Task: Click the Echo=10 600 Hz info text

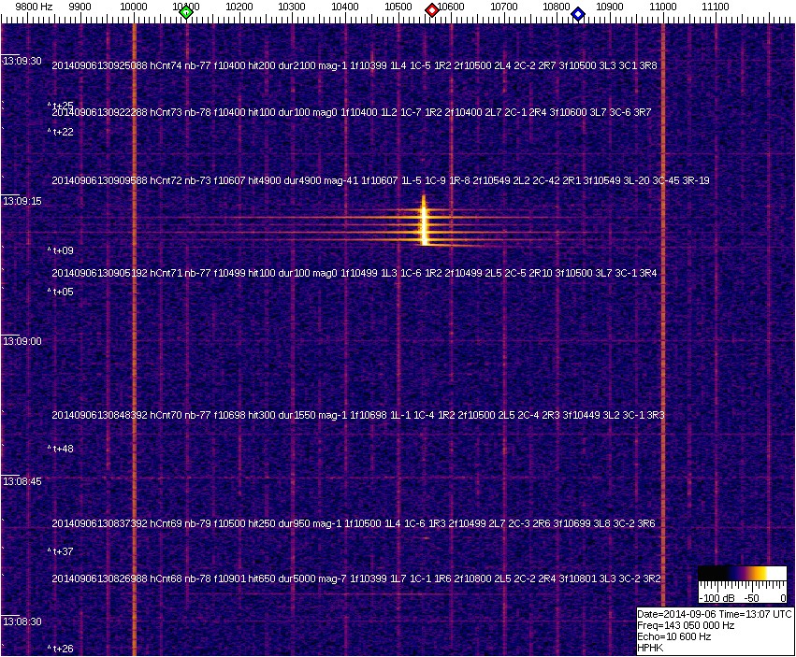Action: tap(673, 636)
